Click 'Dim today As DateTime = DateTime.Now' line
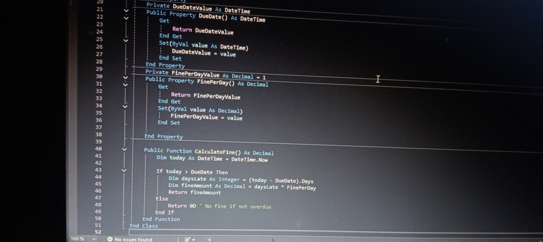This screenshot has width=543, height=242. pos(212,159)
